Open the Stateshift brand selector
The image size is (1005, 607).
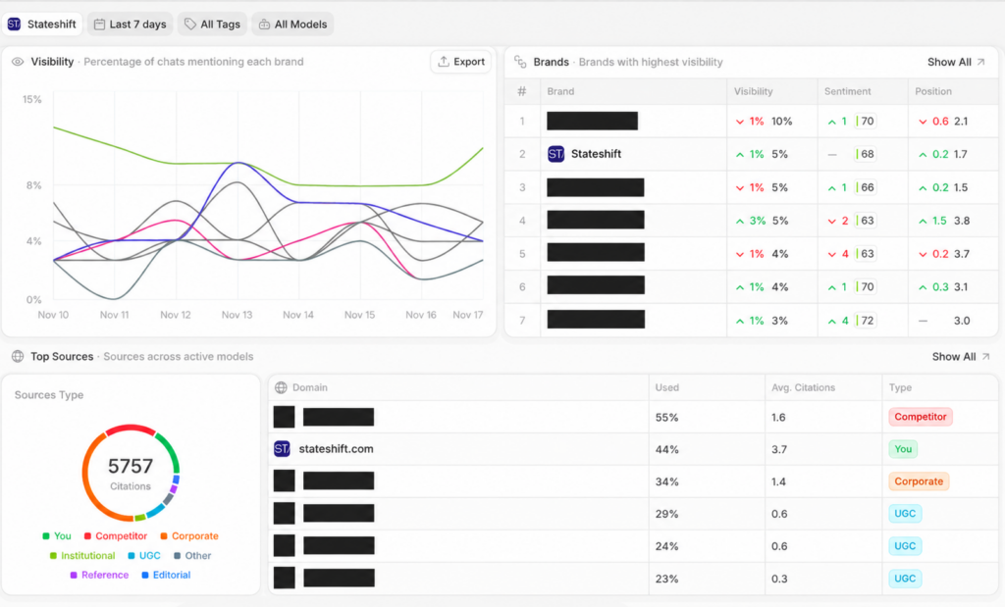tap(41, 25)
